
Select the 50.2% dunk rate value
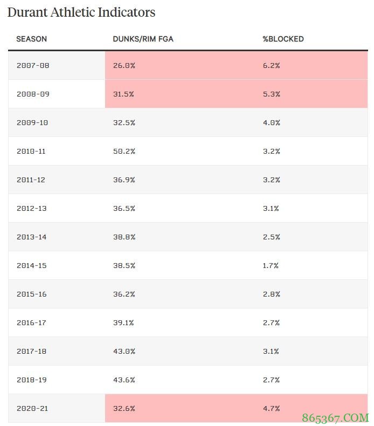(x=124, y=151)
